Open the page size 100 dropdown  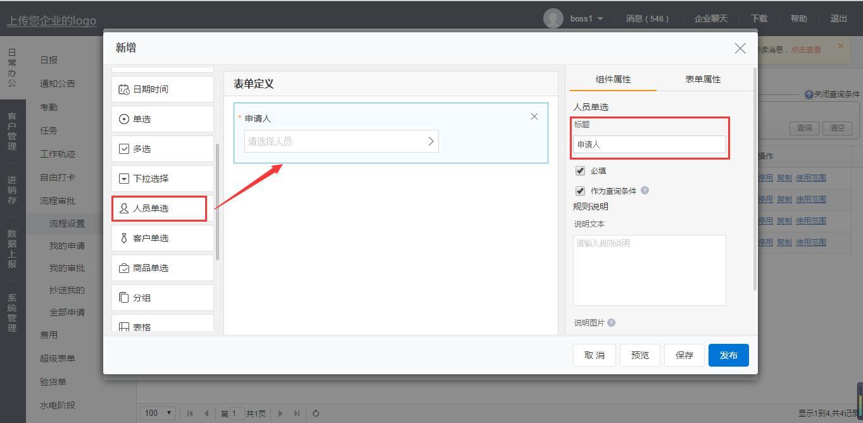click(157, 413)
